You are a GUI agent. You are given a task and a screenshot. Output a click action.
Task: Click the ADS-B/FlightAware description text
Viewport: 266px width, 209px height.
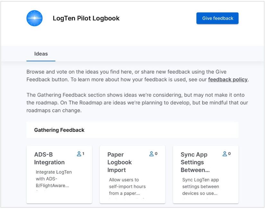point(54,179)
